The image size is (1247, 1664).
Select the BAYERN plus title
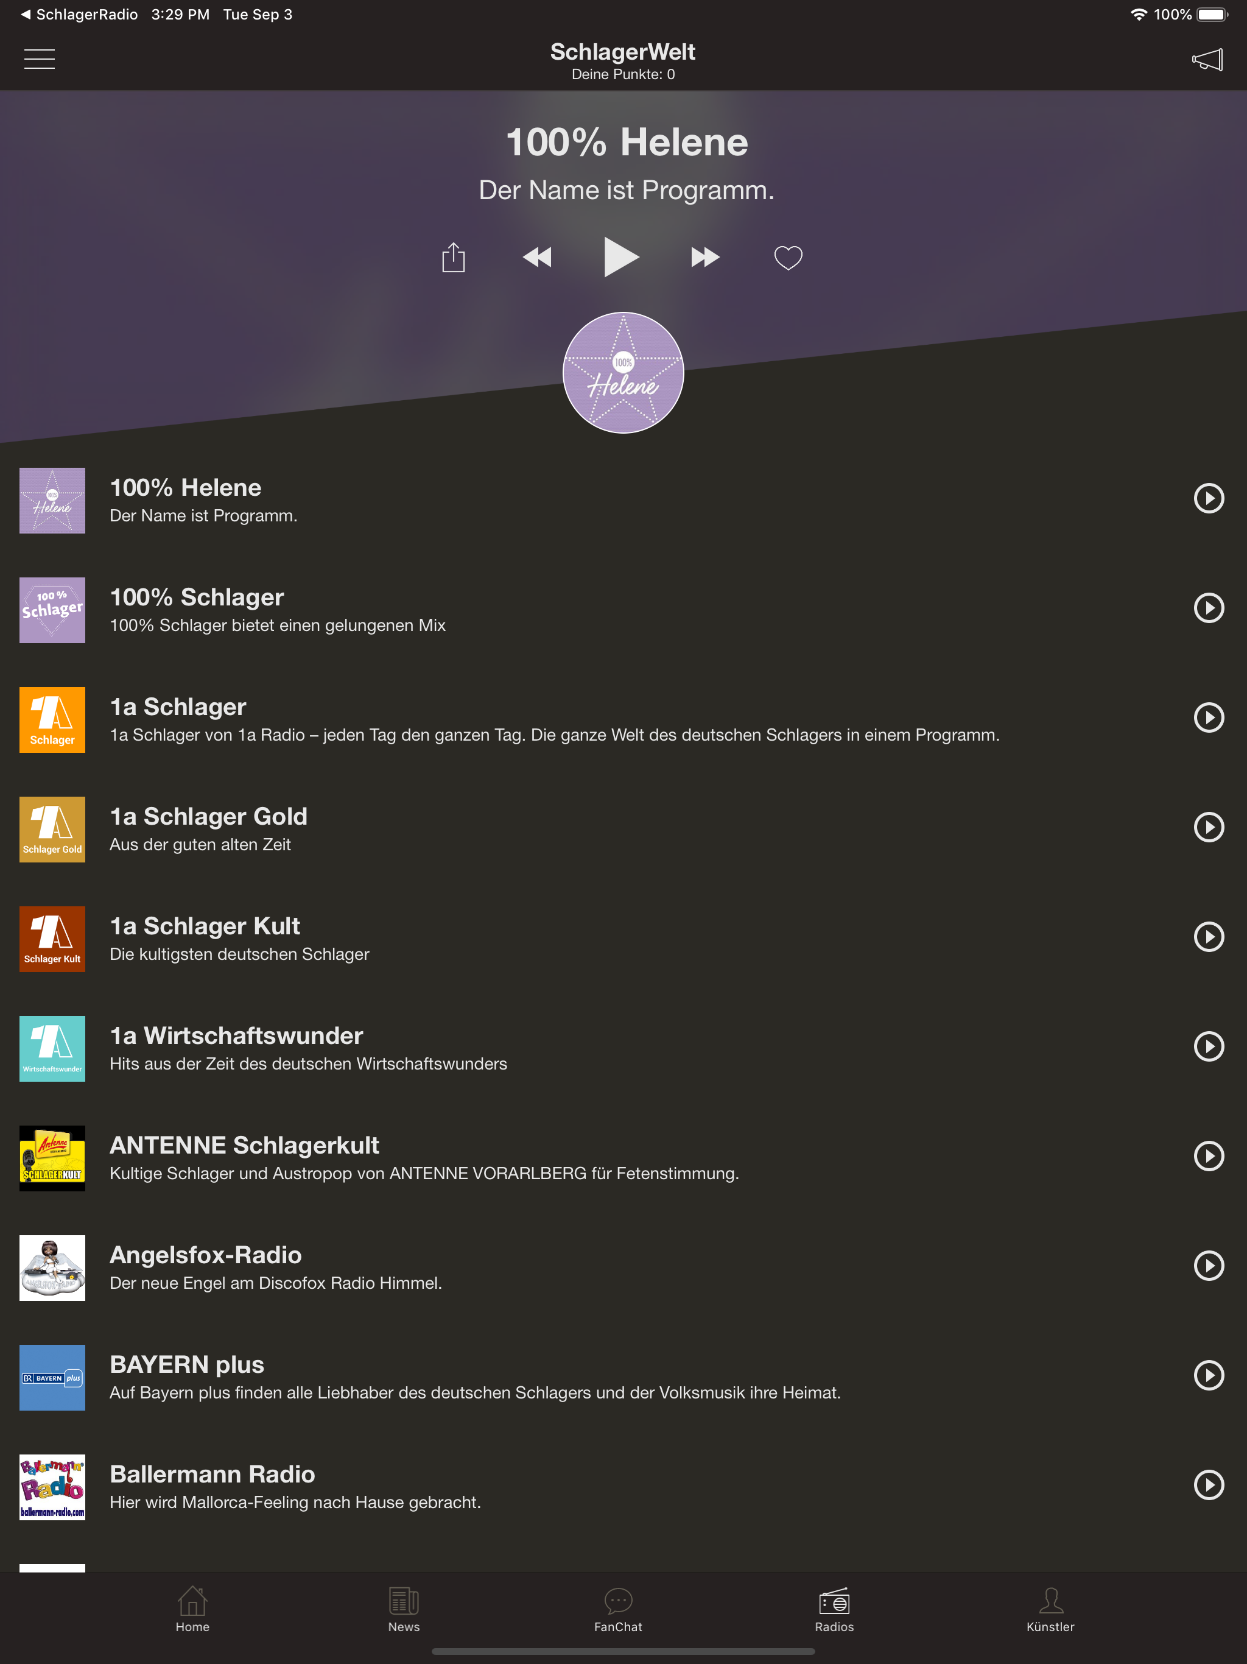[x=186, y=1364]
